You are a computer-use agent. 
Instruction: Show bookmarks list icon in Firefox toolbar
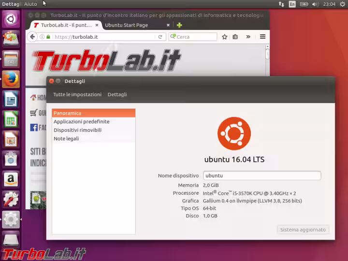pos(235,37)
